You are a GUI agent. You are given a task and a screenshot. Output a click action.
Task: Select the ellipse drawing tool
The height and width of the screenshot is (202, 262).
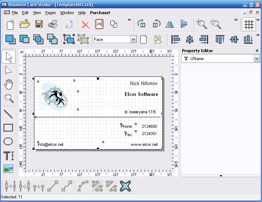pos(8,141)
